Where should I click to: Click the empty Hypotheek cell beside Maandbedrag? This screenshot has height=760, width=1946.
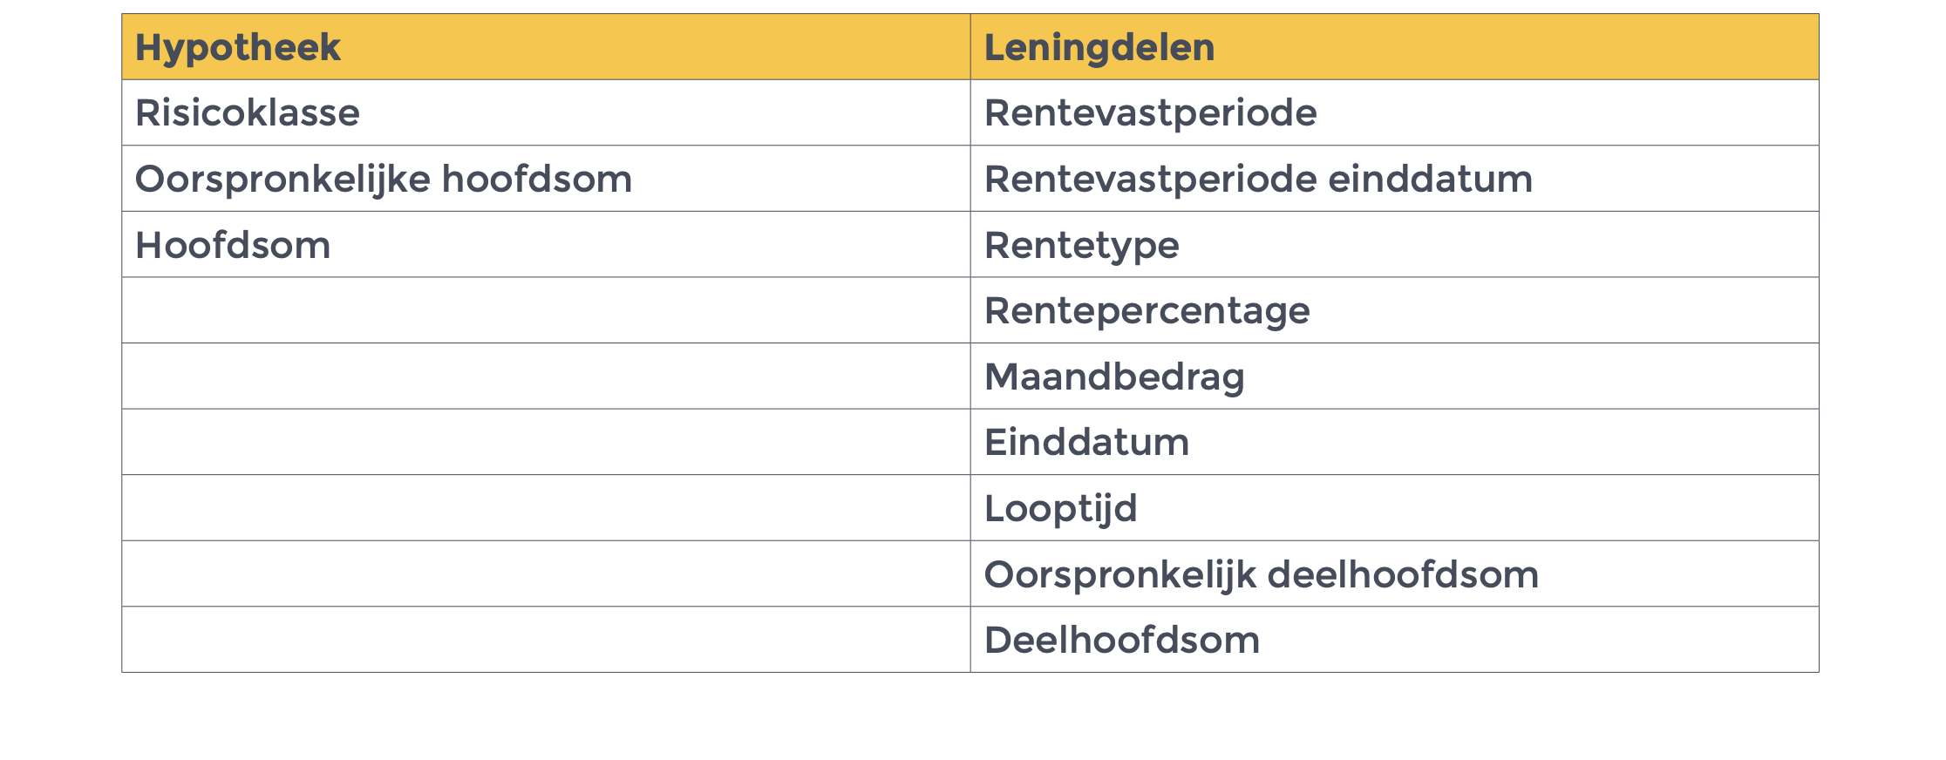pyautogui.click(x=546, y=377)
